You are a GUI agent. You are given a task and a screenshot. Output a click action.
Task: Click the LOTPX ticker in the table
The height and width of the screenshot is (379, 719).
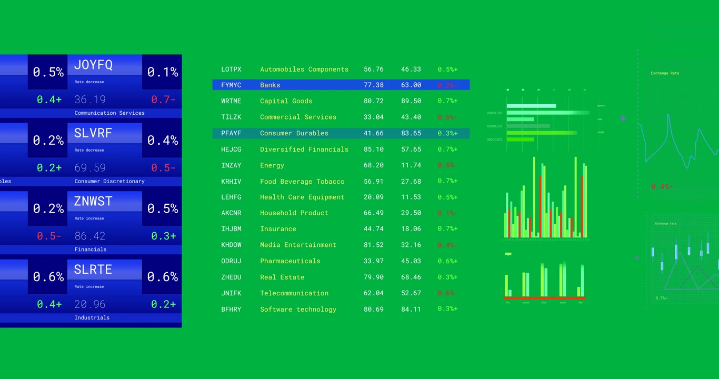coord(231,69)
